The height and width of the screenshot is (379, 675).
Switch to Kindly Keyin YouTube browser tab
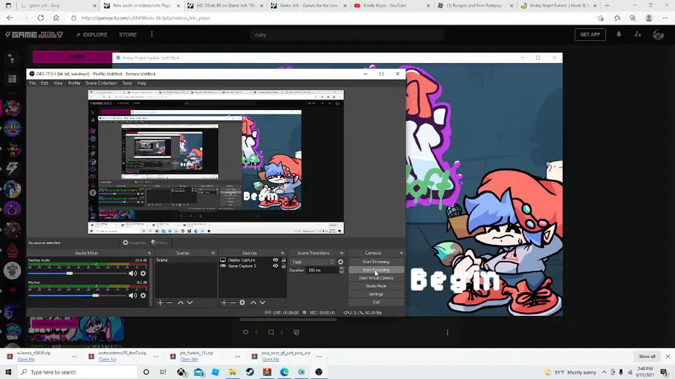coord(391,5)
